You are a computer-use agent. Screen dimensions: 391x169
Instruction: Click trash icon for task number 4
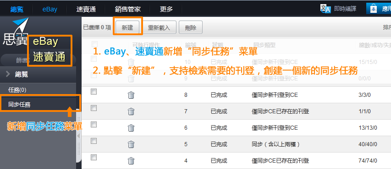tap(131, 161)
